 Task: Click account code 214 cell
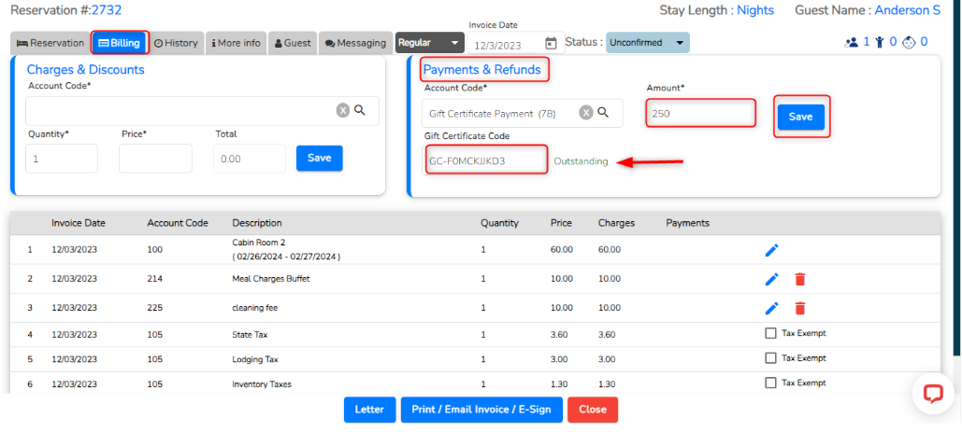coord(154,279)
